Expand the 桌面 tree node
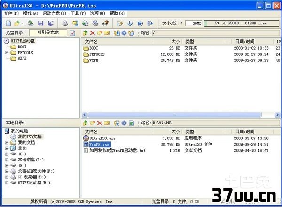Image resolution: width=282 pixels, height=207 pixels. click(7, 148)
